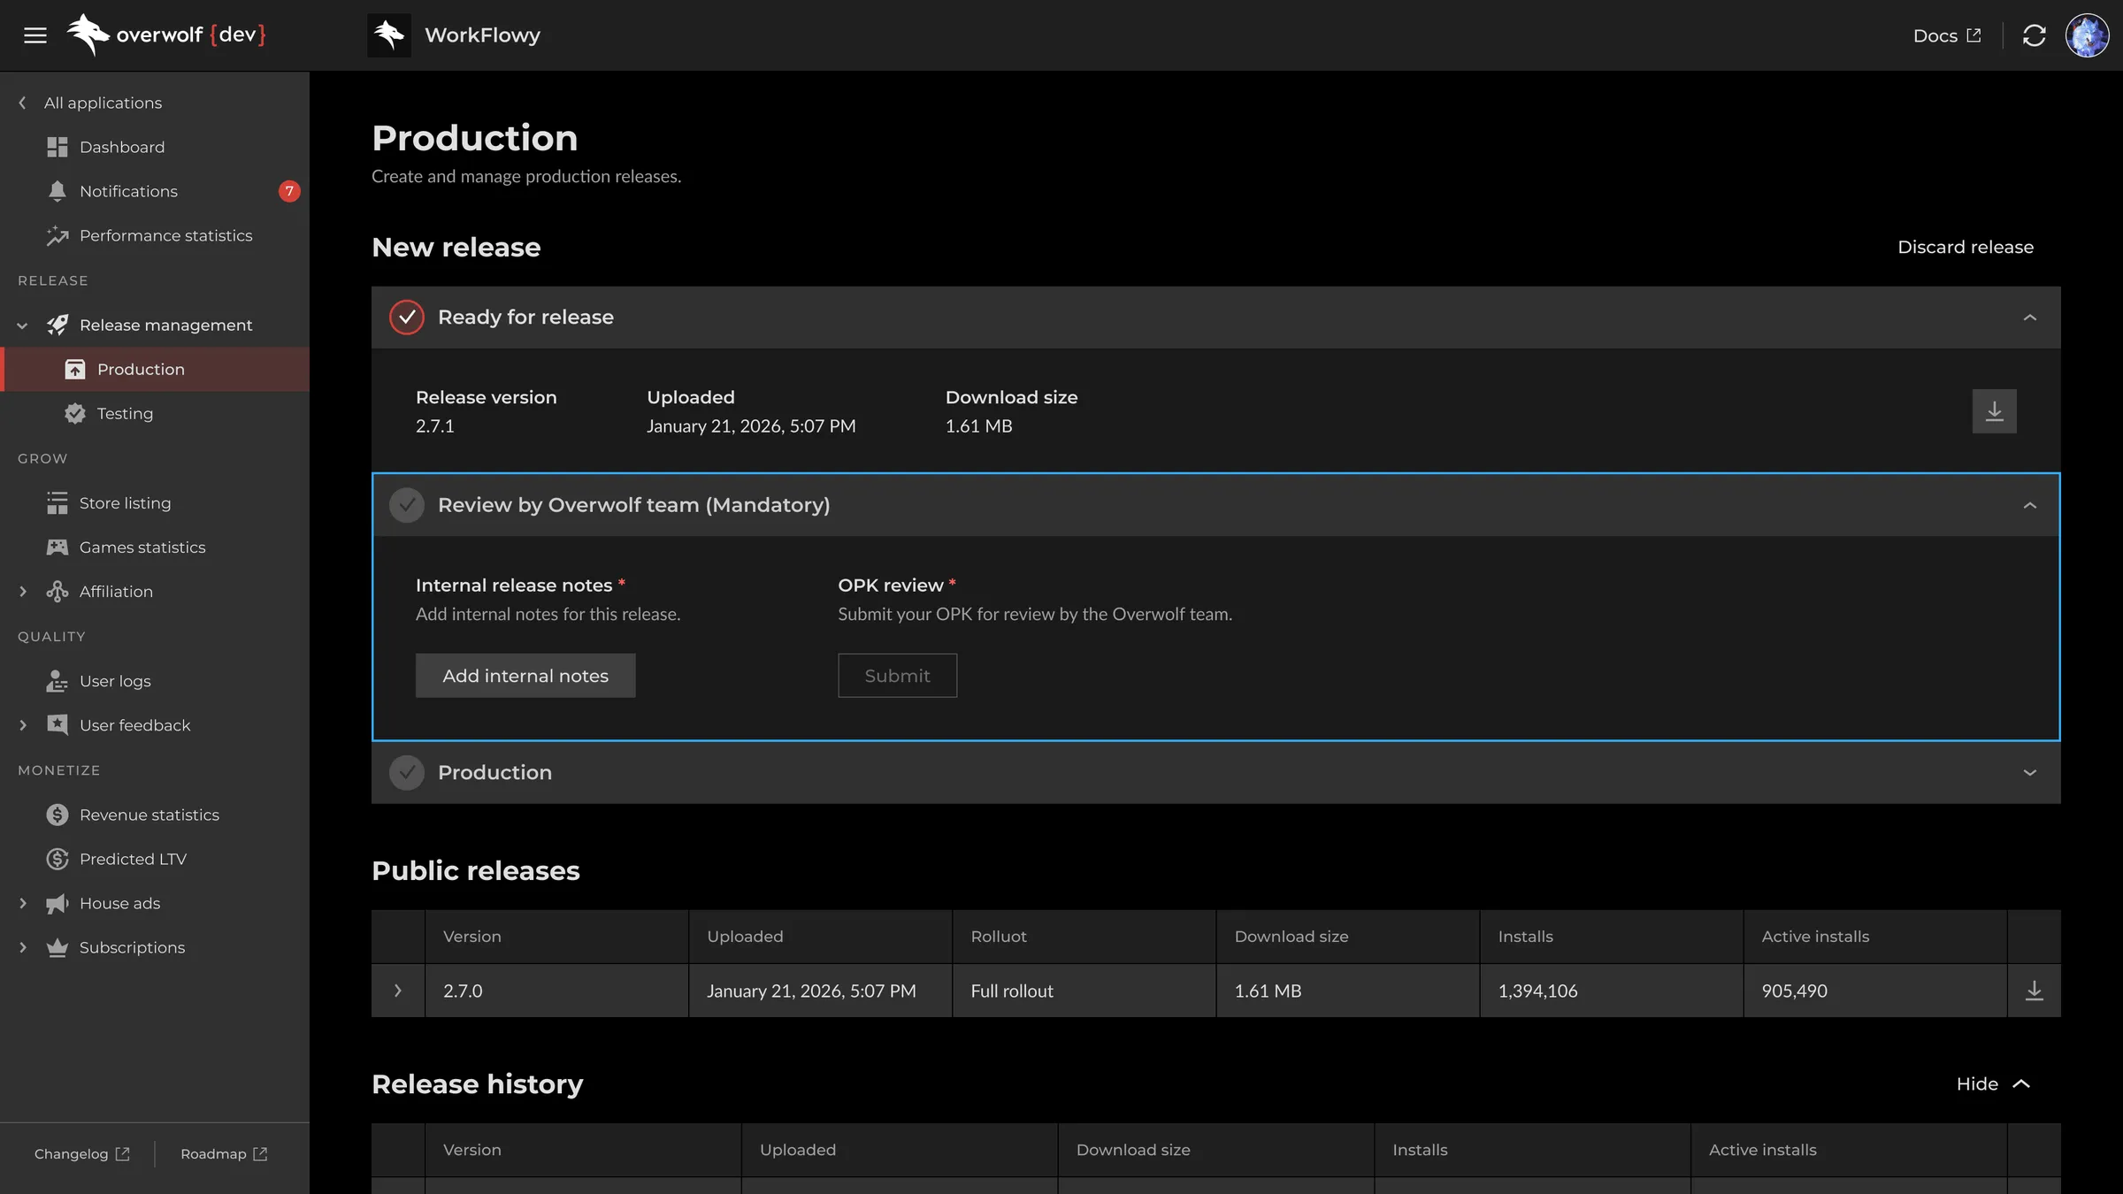This screenshot has width=2123, height=1194.
Task: Expand the Subscriptions section arrow
Action: [x=23, y=947]
